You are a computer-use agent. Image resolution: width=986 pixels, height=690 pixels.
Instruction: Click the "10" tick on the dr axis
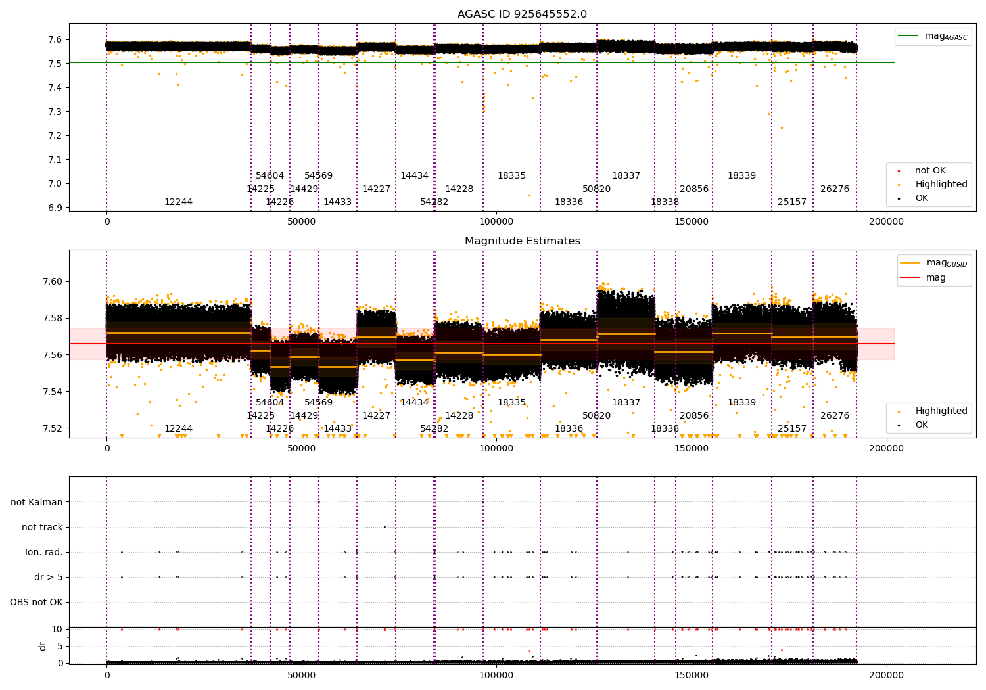pos(57,629)
